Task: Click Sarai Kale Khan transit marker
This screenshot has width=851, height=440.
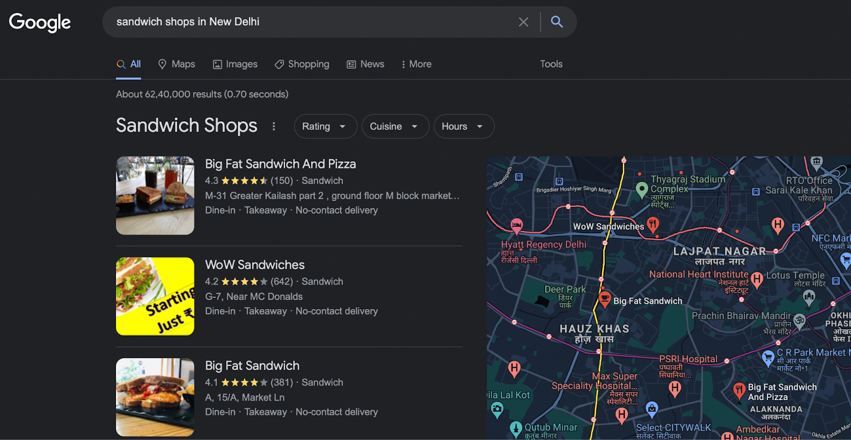Action: [756, 192]
